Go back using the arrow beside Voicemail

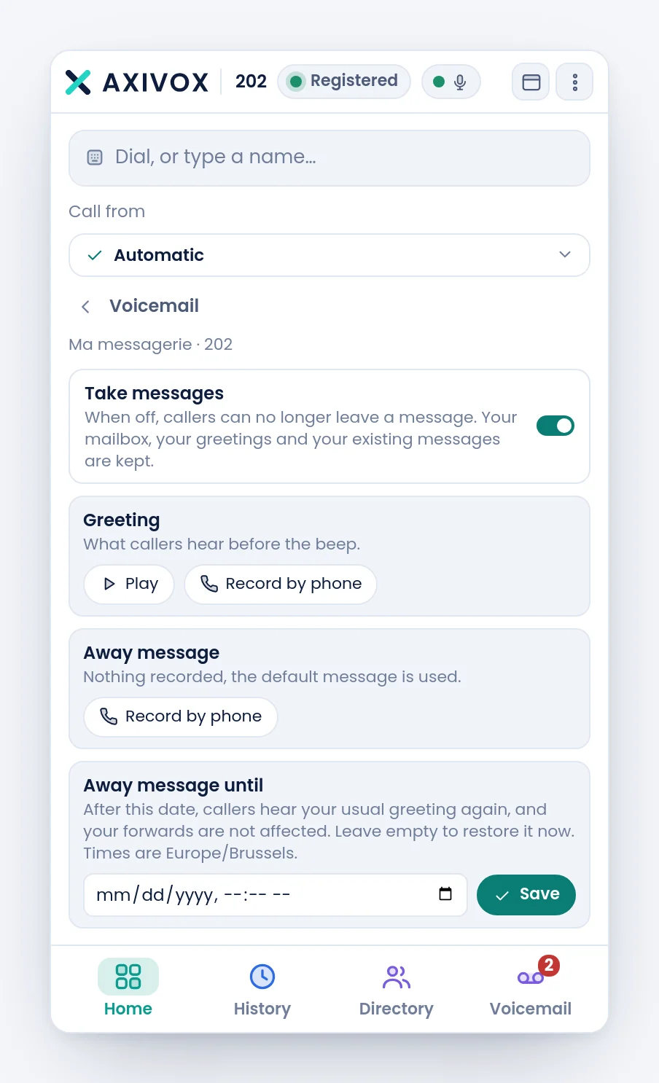(x=85, y=307)
